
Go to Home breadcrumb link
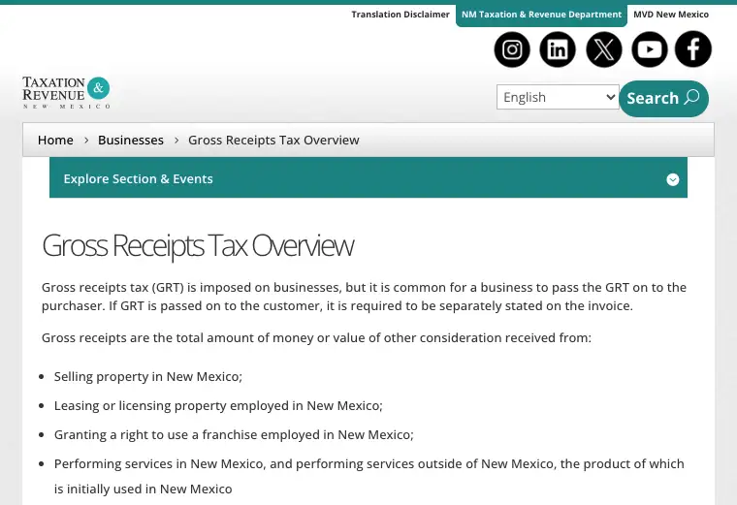point(55,140)
